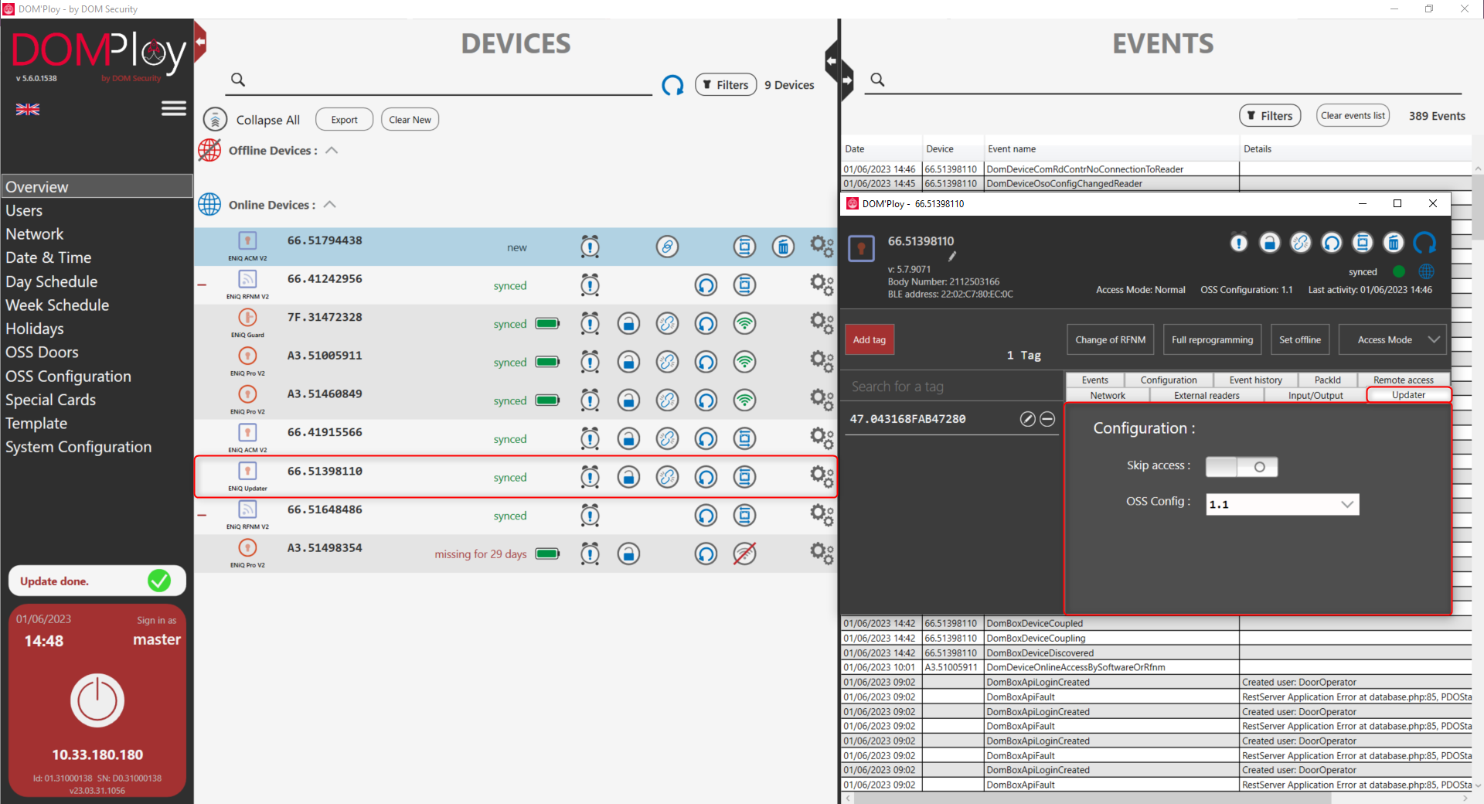Click the link icon for 66.41915566
Screen dimensions: 1484x804
coord(667,438)
